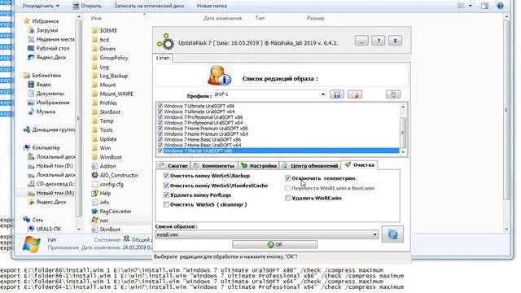Uncheck Windows 7 Ultimate UralSOFT x86 edition
The image size is (521, 293).
click(x=160, y=106)
